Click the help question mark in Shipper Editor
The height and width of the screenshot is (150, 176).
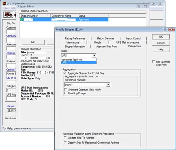(x=139, y=6)
